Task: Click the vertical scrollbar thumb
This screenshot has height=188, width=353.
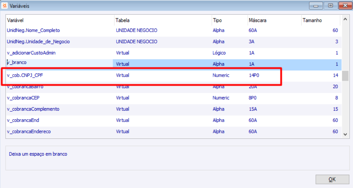Action: coord(345,76)
